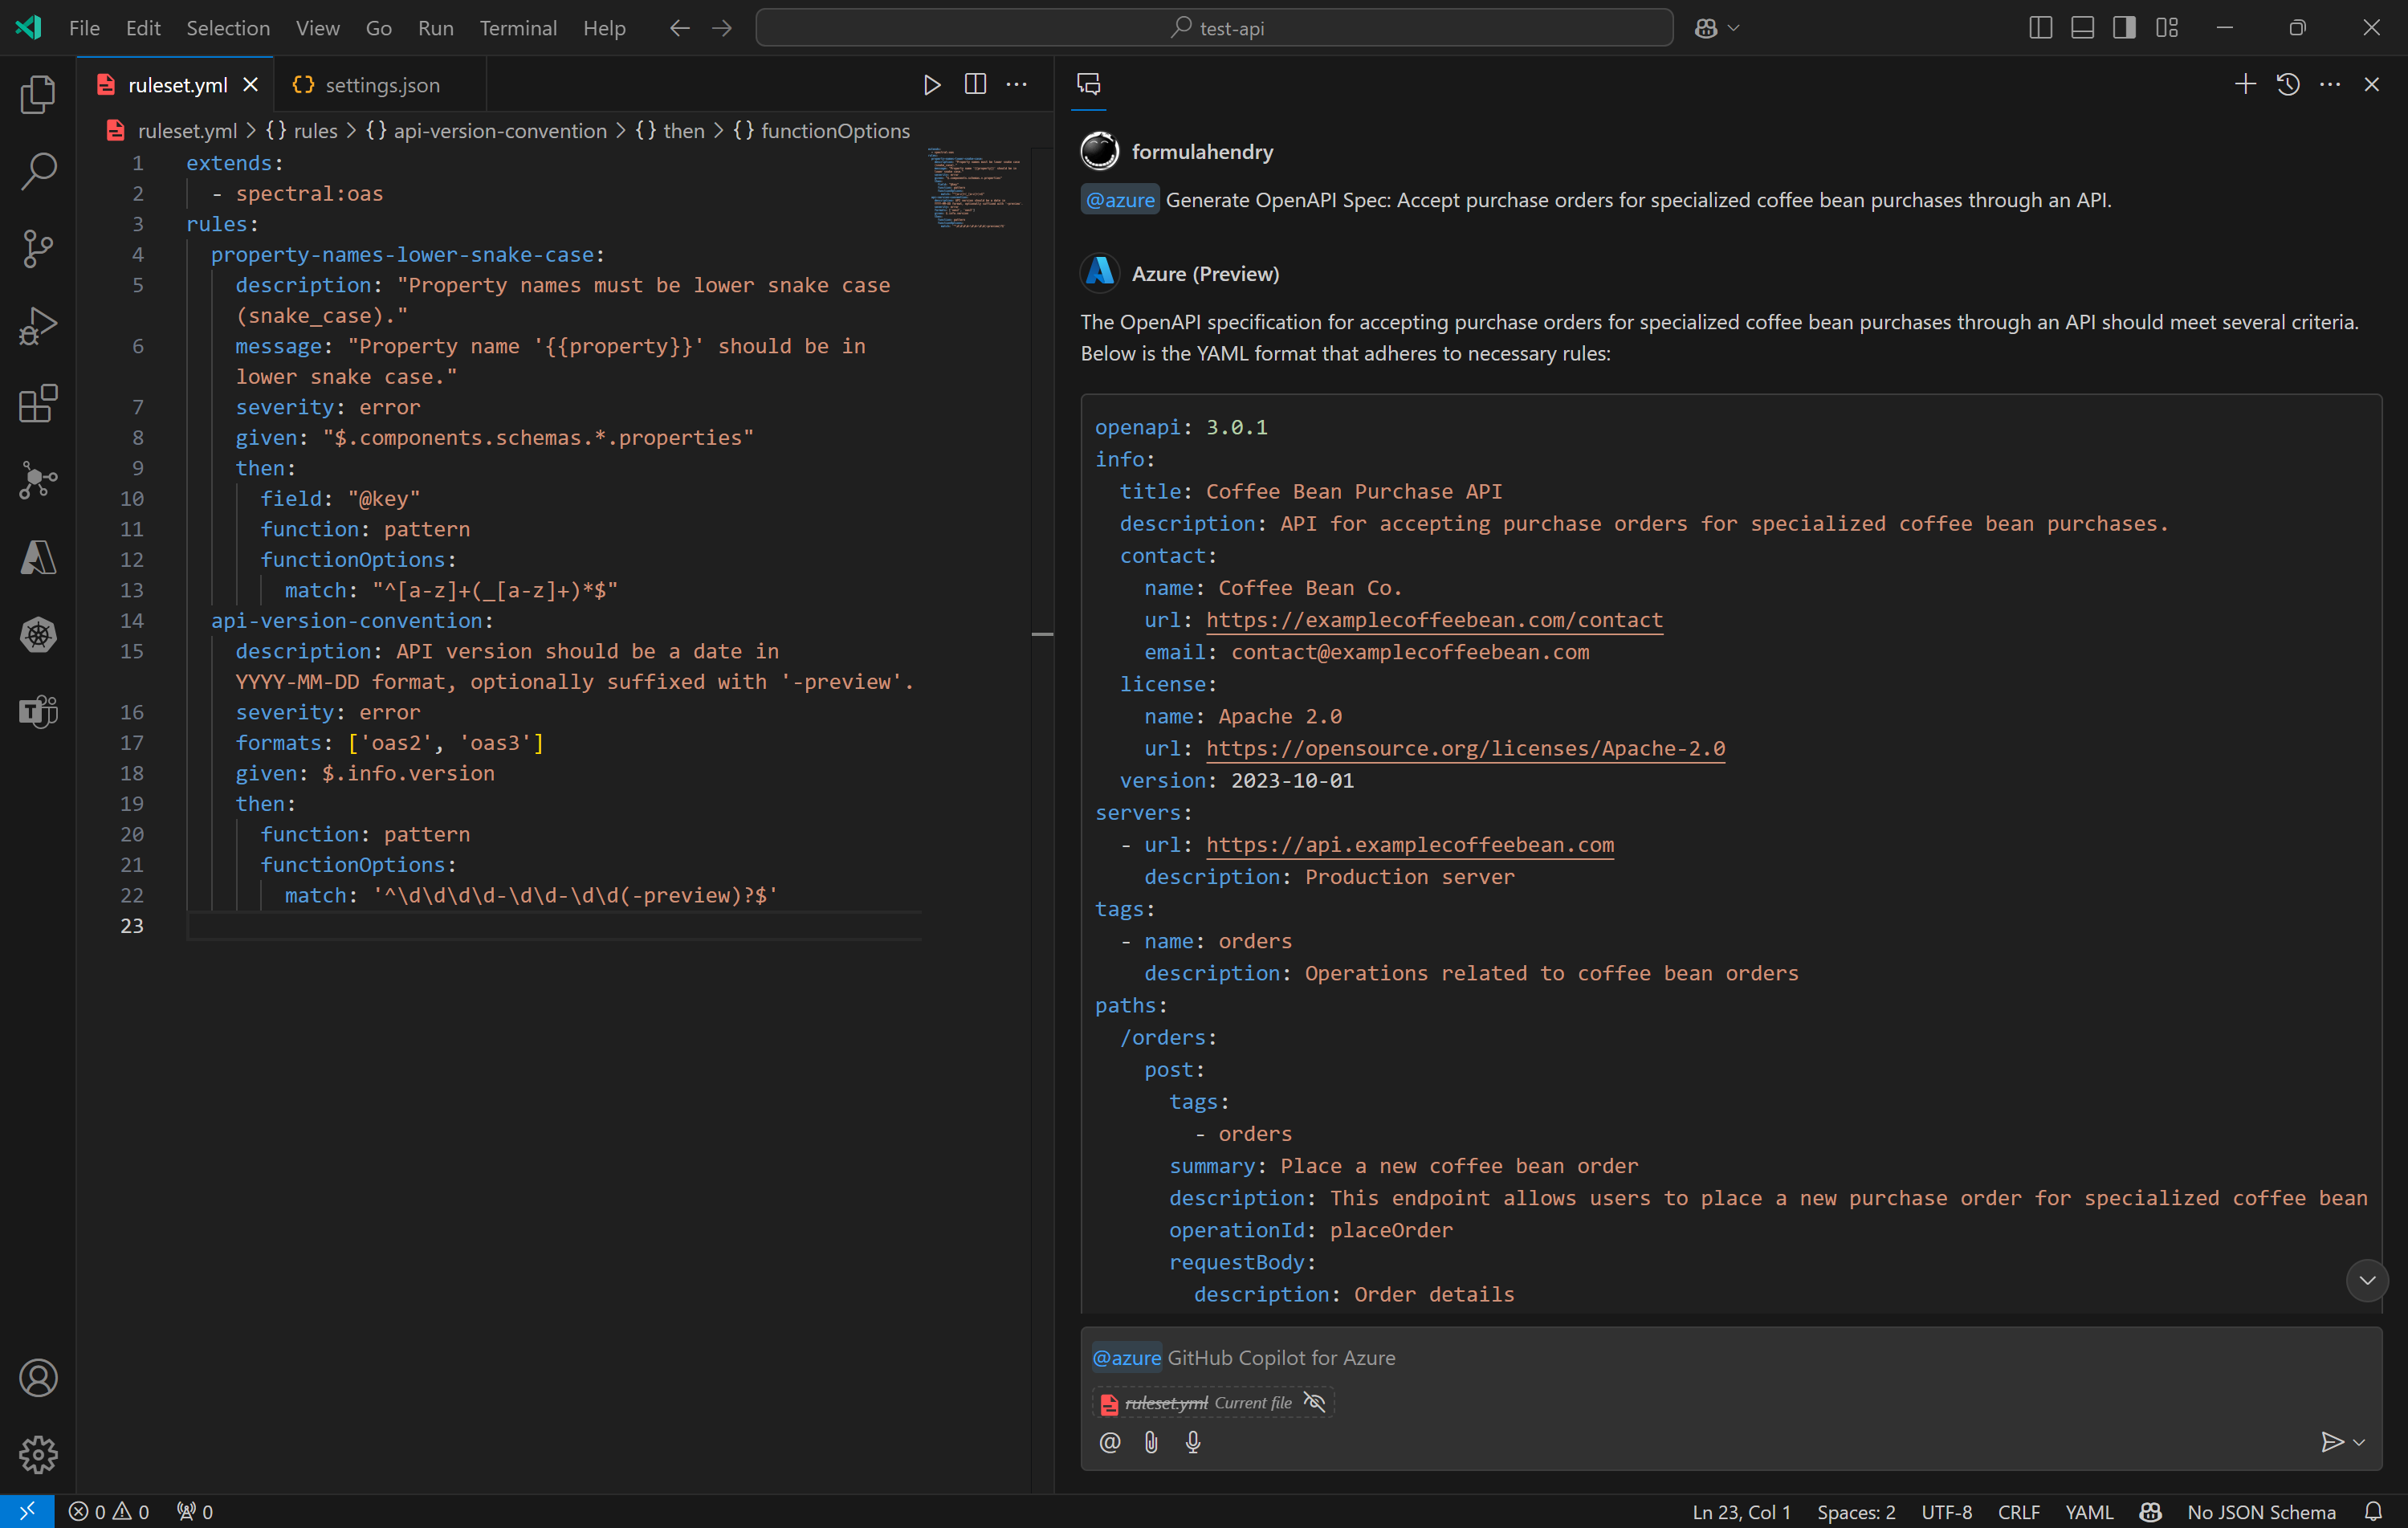Image resolution: width=2408 pixels, height=1528 pixels.
Task: Open the Manage gear menu
Action: [x=38, y=1455]
